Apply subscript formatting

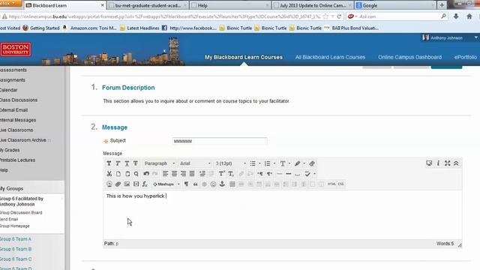(231, 174)
